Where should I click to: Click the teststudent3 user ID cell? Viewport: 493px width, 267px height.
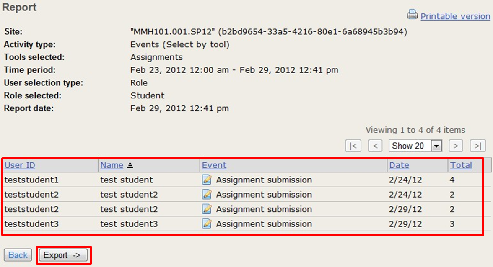click(x=31, y=224)
